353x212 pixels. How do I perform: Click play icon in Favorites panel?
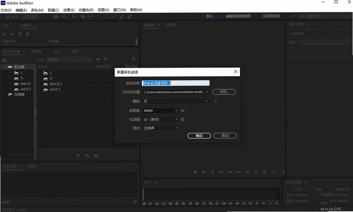point(12,34)
